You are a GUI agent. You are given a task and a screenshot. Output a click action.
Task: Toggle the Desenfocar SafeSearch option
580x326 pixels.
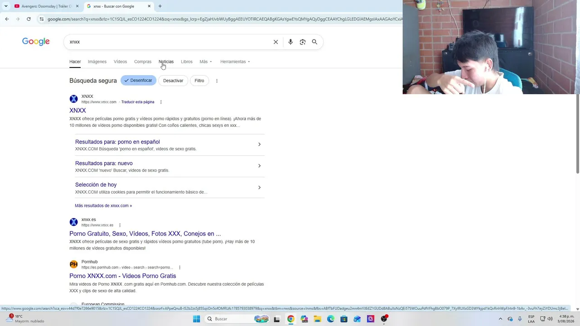pos(139,81)
